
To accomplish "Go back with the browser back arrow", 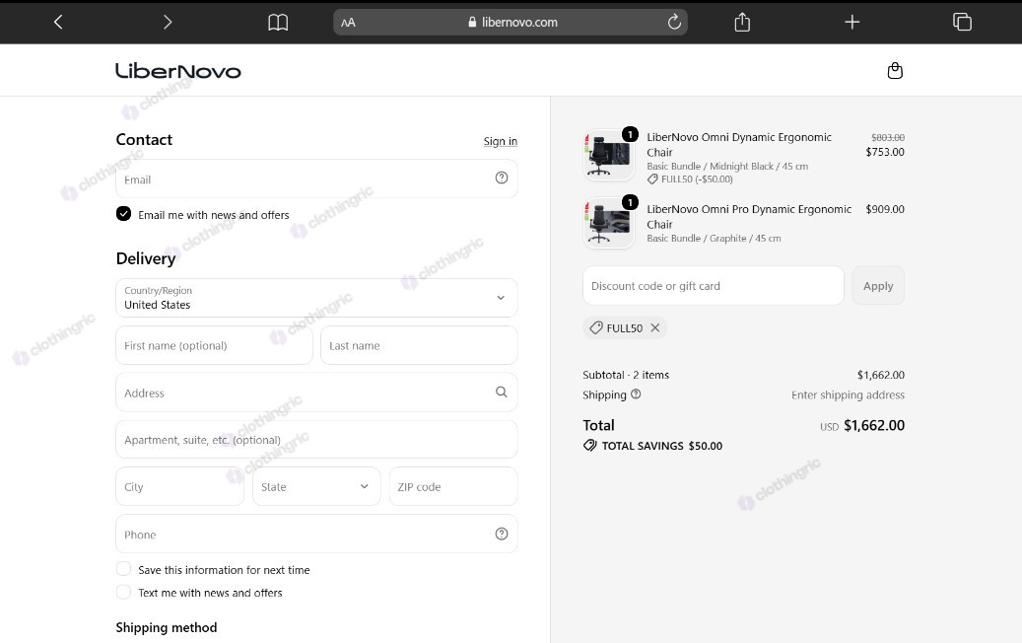I will (x=58, y=22).
